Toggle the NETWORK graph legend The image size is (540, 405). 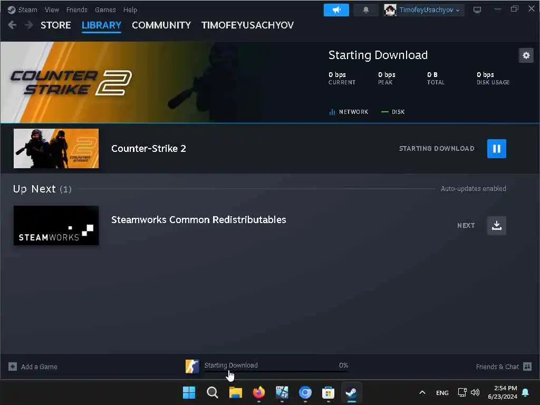[349, 112]
